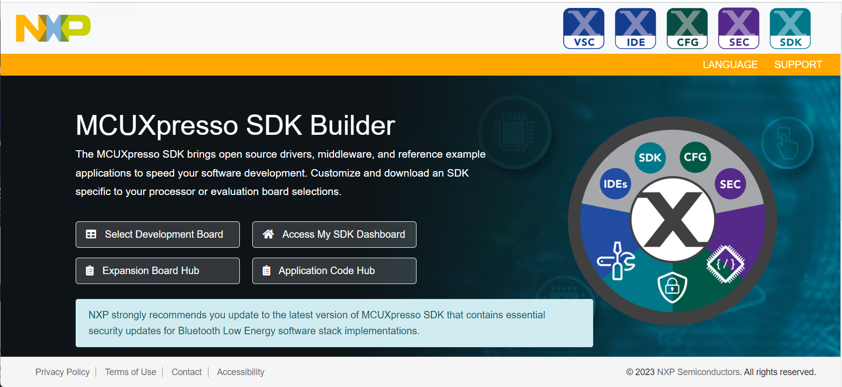
Task: Click the wrench and screwdriver tools icon
Action: [x=617, y=261]
